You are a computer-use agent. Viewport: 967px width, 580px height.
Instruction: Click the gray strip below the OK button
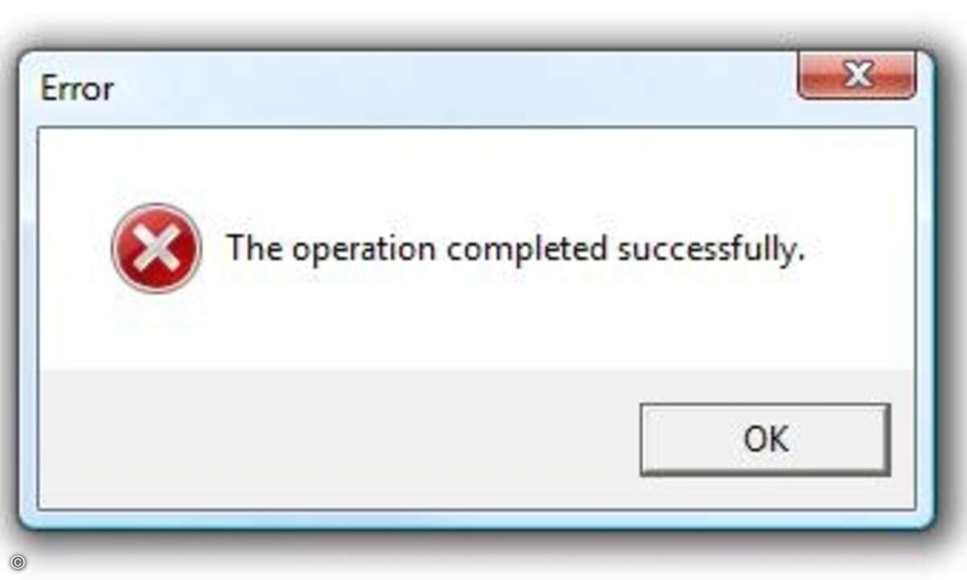[765, 492]
